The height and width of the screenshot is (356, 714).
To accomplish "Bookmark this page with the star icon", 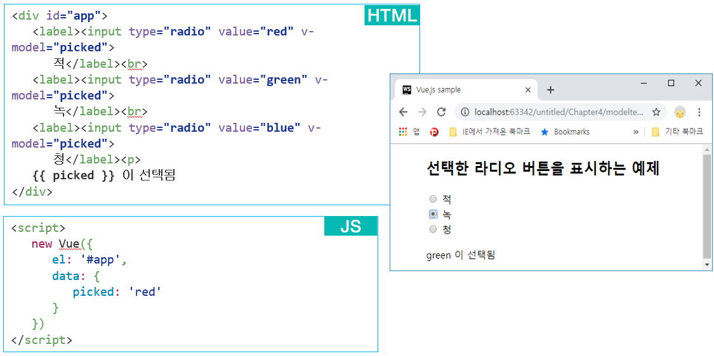I will (656, 112).
